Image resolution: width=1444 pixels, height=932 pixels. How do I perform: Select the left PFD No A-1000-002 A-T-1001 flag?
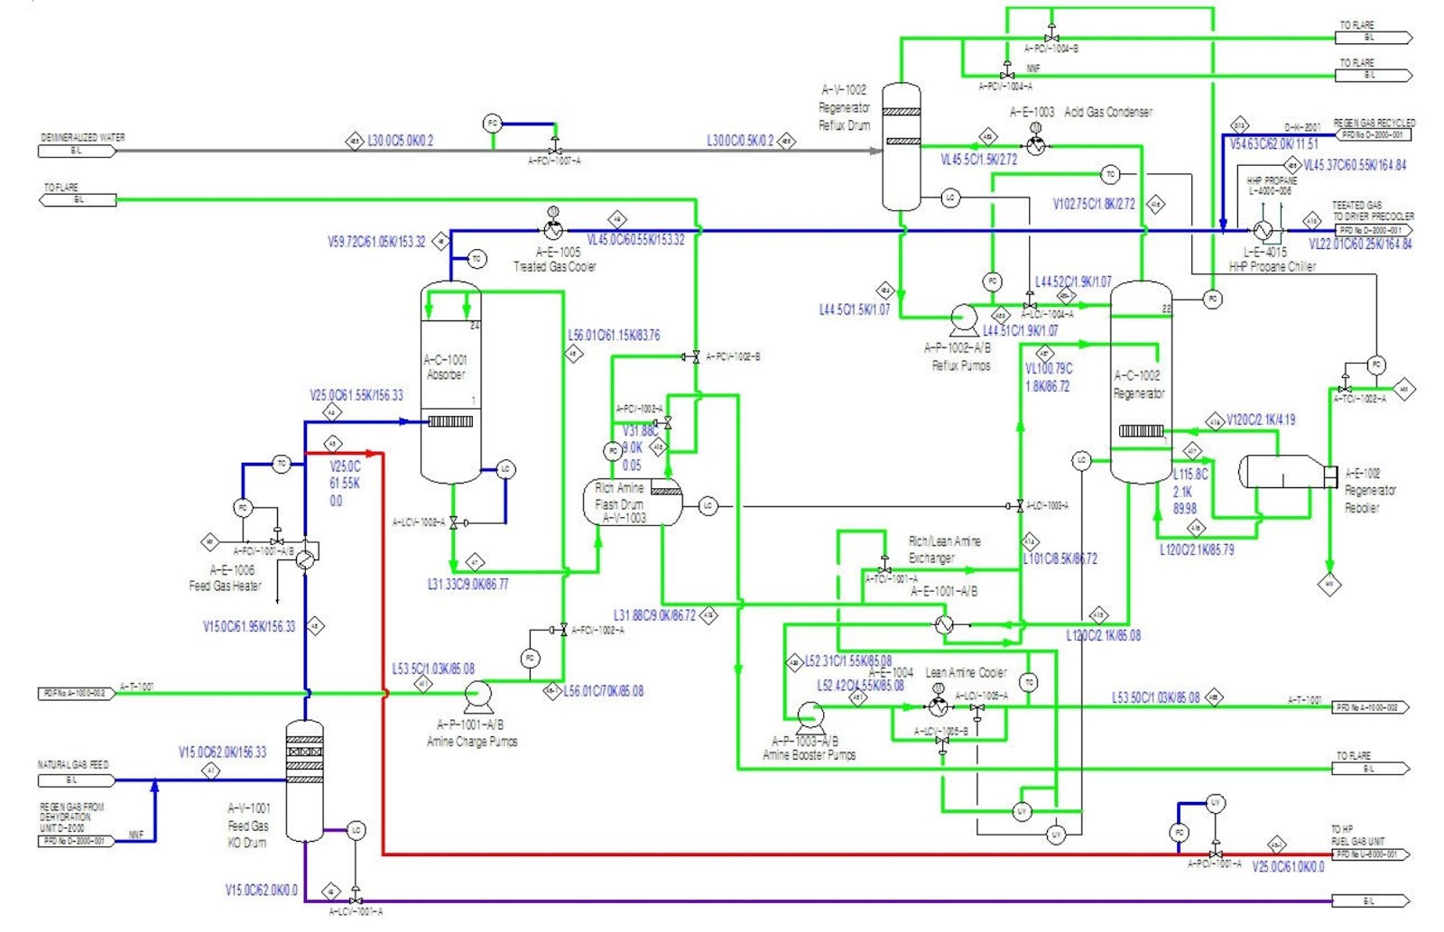pyautogui.click(x=78, y=693)
